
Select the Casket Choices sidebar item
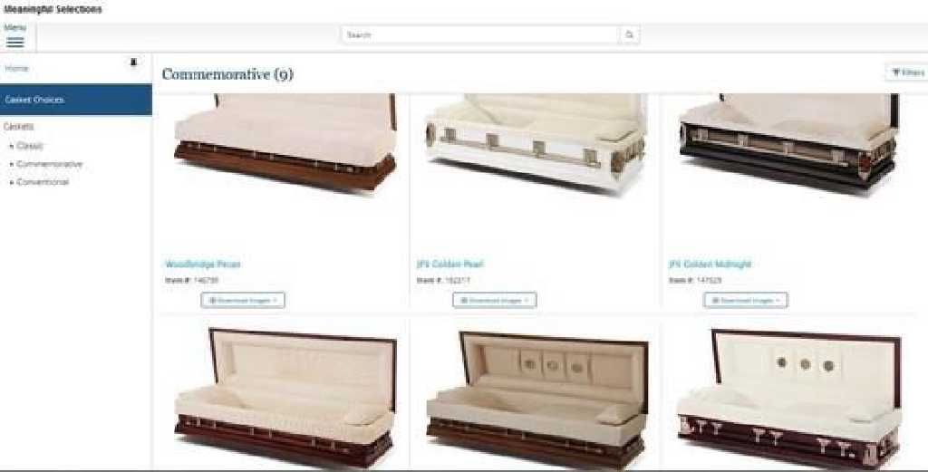[76, 100]
